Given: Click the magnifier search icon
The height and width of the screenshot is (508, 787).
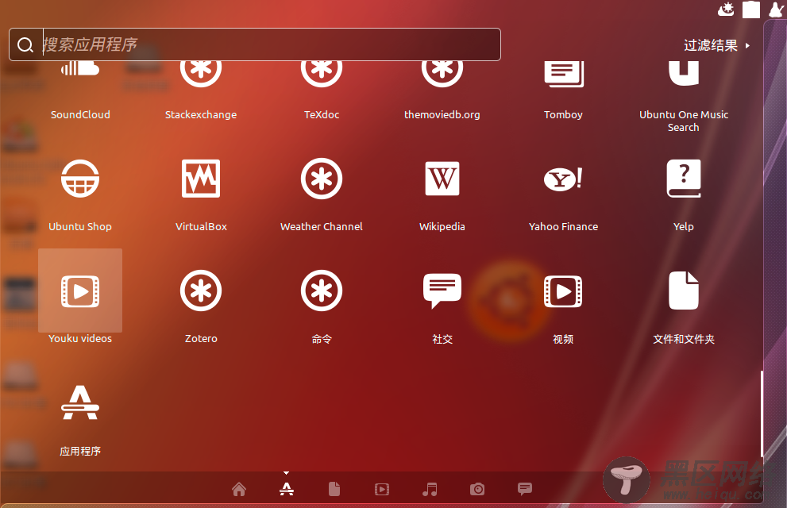Looking at the screenshot, I should (25, 45).
